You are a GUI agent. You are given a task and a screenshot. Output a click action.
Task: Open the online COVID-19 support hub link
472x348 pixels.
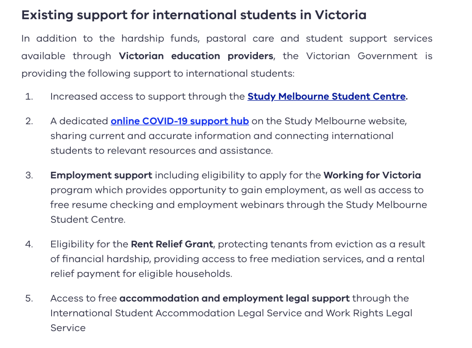(x=180, y=121)
